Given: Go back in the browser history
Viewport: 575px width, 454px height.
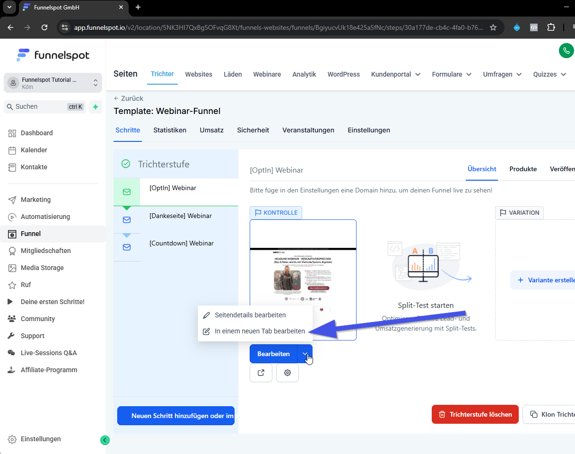Looking at the screenshot, I should (10, 27).
